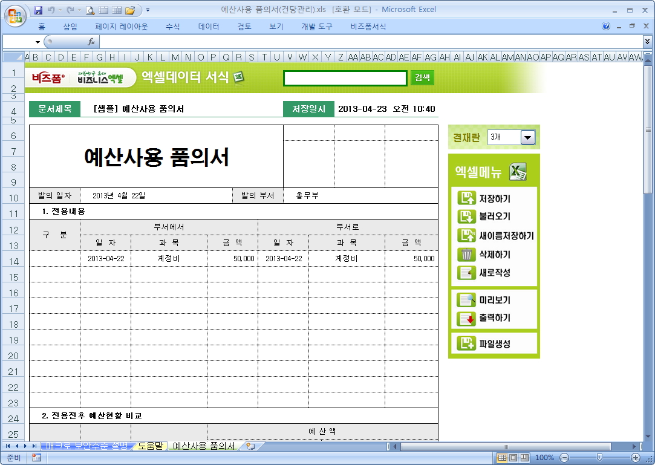Click the Insert Function fx icon
Screen dimensions: 655x465
[x=91, y=41]
